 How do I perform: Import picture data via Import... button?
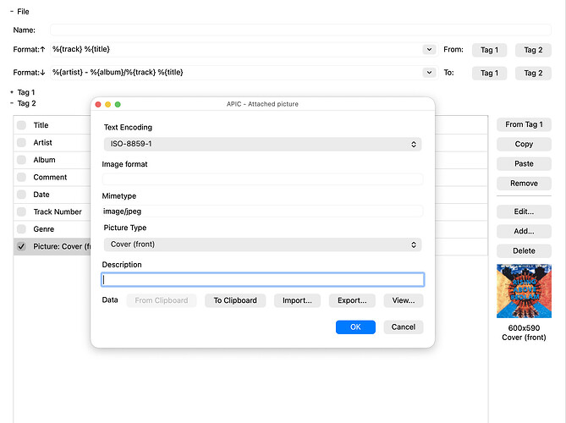pos(297,300)
